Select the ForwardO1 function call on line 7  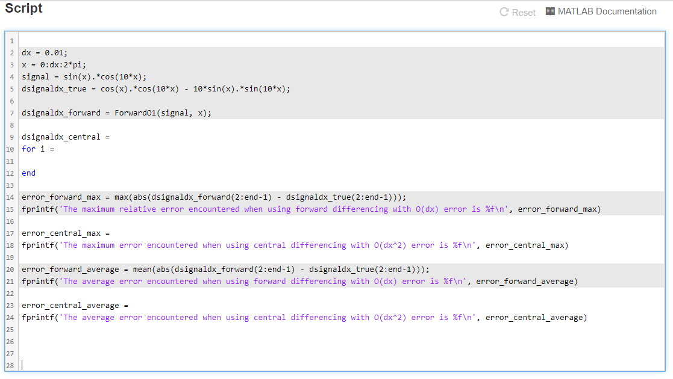pyautogui.click(x=161, y=112)
